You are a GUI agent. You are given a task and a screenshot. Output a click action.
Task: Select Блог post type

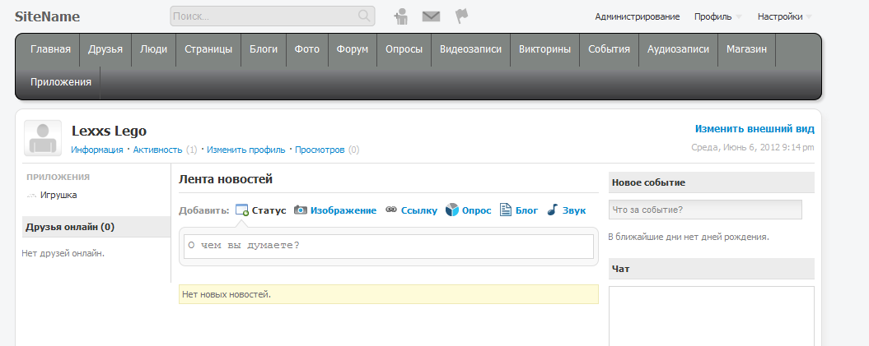pos(526,210)
